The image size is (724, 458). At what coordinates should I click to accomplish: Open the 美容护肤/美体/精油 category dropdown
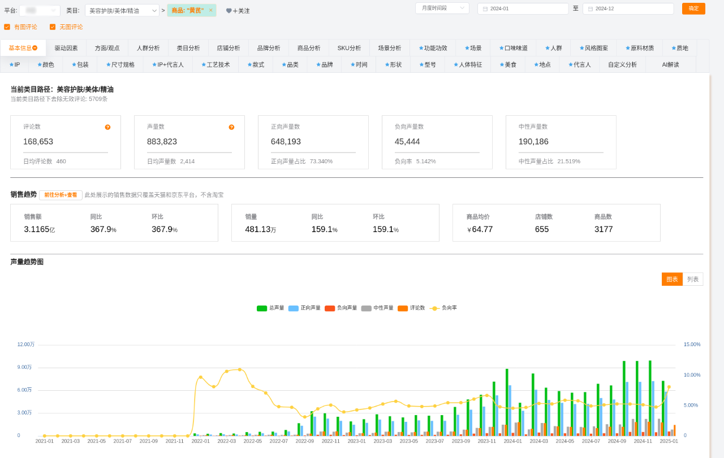pos(122,10)
